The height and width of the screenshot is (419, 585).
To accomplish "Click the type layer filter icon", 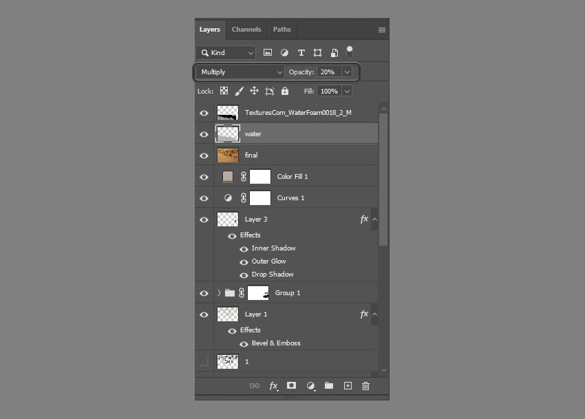I will 301,53.
